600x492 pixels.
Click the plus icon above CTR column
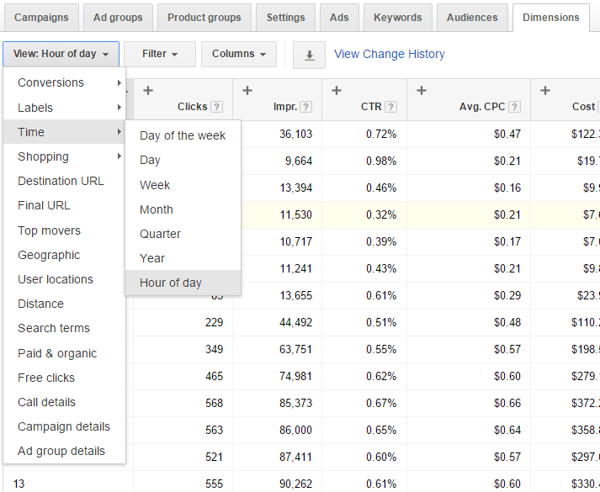pyautogui.click(x=337, y=91)
